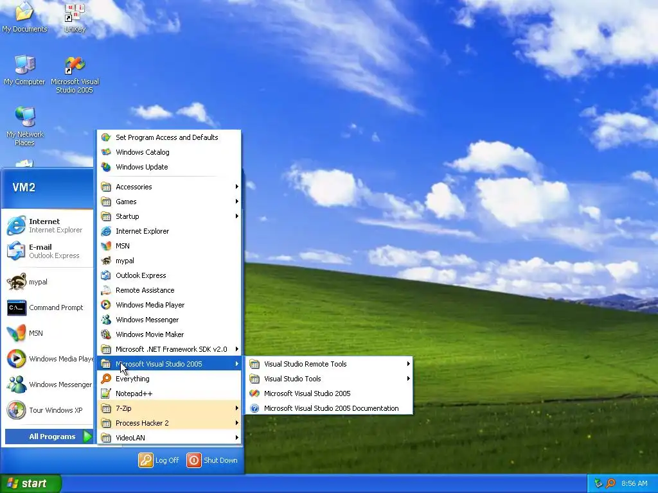Click the Notepad++ icon
The image size is (658, 493).
coord(106,394)
